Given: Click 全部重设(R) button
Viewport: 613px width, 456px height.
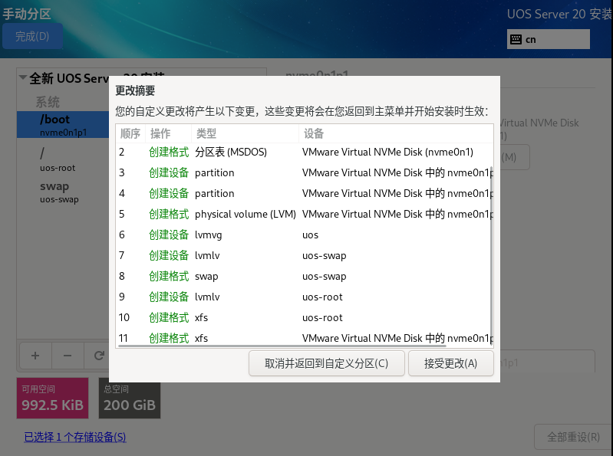Looking at the screenshot, I should click(573, 437).
